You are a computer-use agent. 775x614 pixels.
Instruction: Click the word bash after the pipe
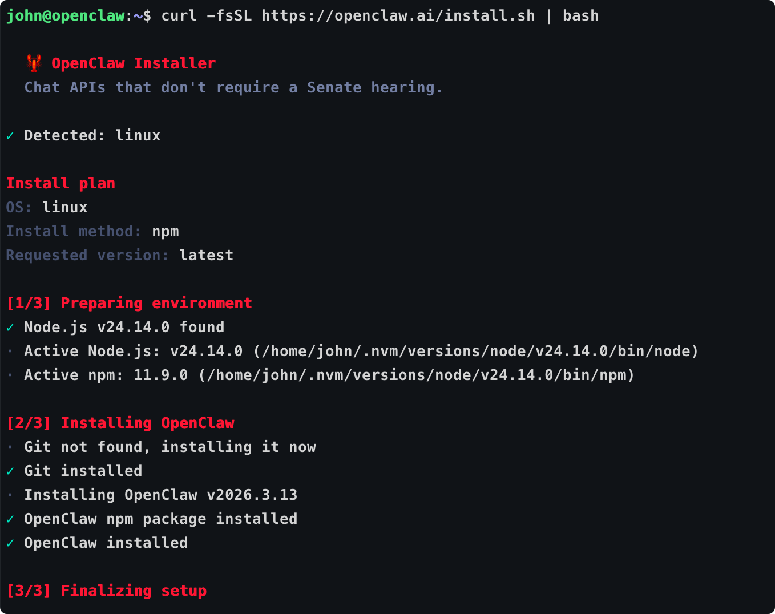580,15
